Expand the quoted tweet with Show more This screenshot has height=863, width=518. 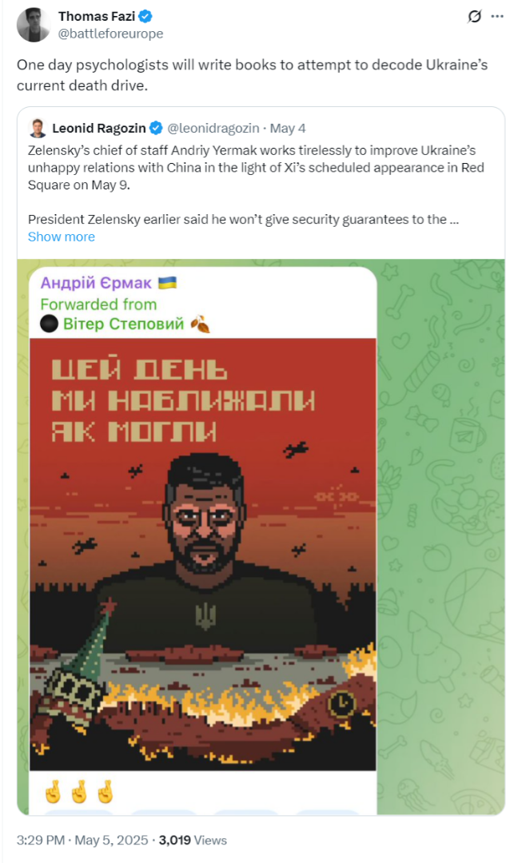(61, 237)
